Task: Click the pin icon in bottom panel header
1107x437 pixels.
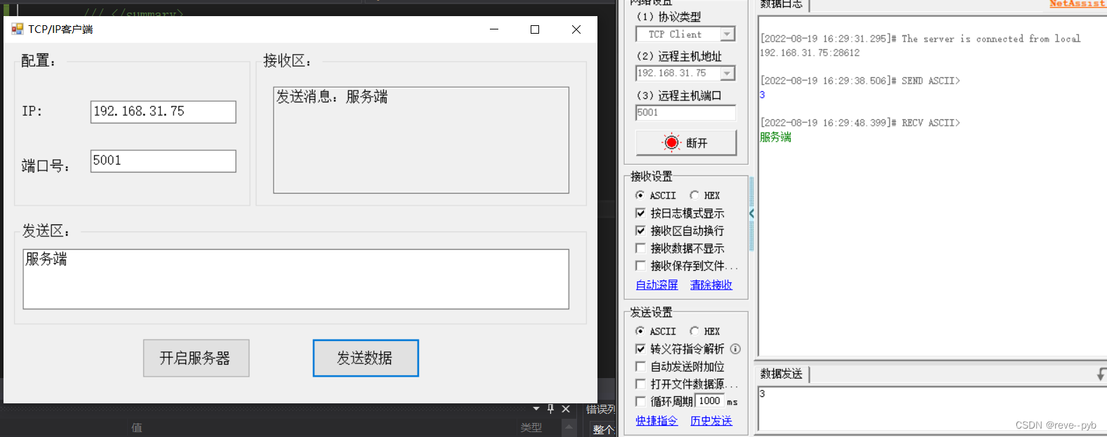Action: (550, 408)
